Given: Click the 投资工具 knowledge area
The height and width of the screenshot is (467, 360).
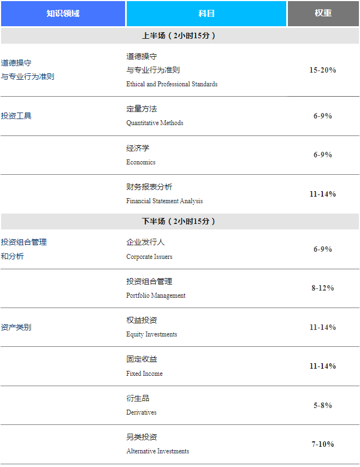Looking at the screenshot, I should (x=16, y=116).
